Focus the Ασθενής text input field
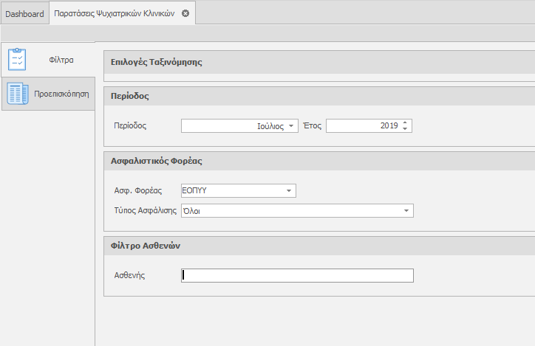Viewport: 535px width, 346px height. pos(297,275)
